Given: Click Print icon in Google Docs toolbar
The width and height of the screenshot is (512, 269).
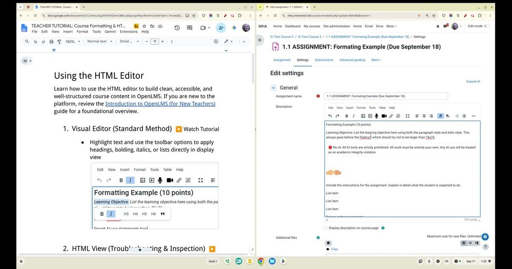Looking at the screenshot, I should pyautogui.click(x=51, y=42).
